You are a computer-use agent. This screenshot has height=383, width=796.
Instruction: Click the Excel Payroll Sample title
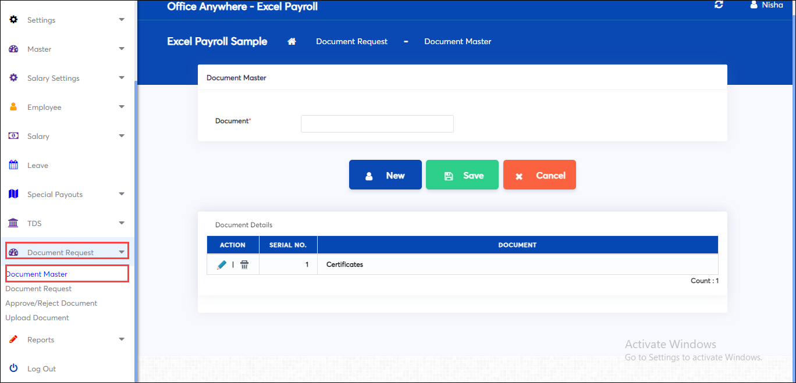[x=217, y=41]
